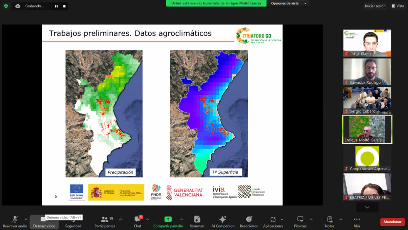The image size is (408, 230).
Task: Open the Vista layout menu
Action: 398,6
